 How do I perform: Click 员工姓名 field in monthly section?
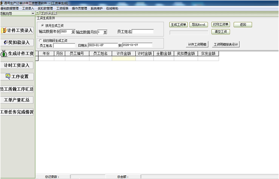coord(143,31)
